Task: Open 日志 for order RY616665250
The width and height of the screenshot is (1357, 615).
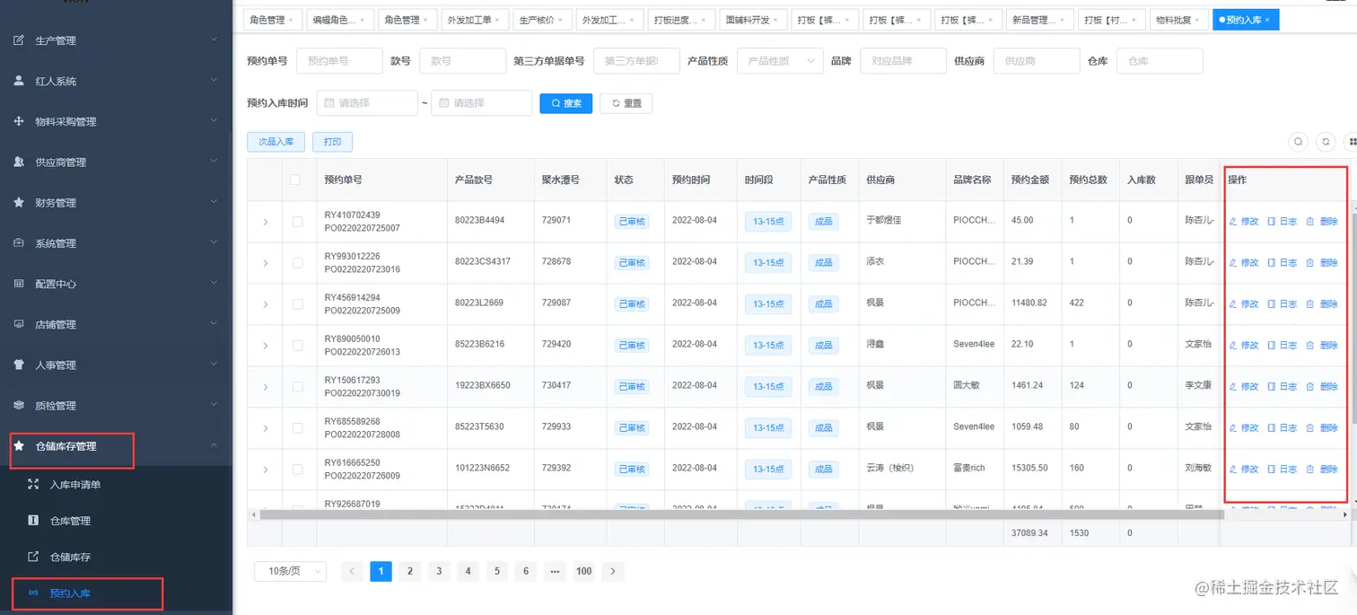Action: (1282, 470)
